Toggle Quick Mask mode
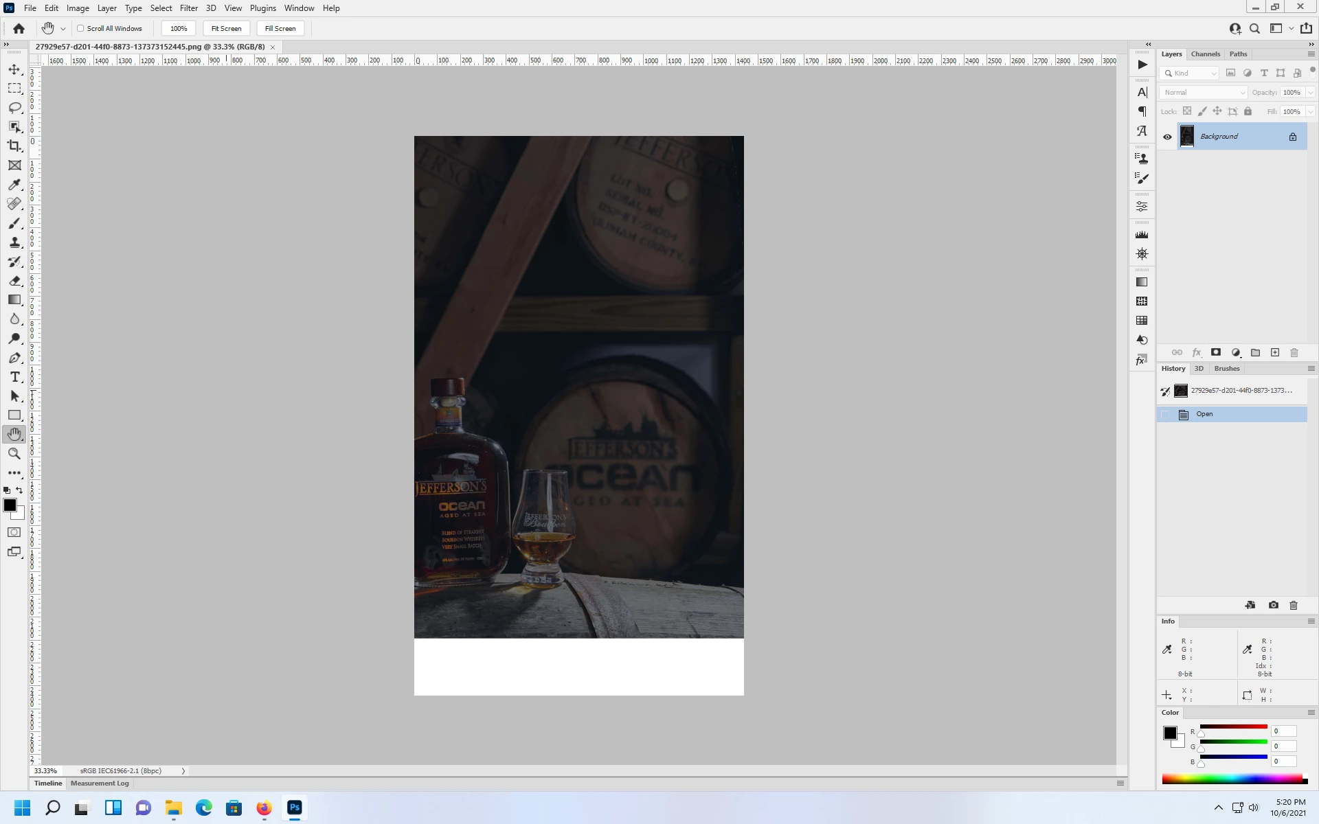The height and width of the screenshot is (824, 1319). click(14, 532)
